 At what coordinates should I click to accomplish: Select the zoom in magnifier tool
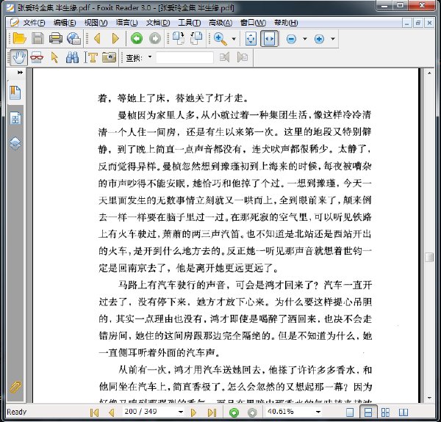(x=220, y=39)
